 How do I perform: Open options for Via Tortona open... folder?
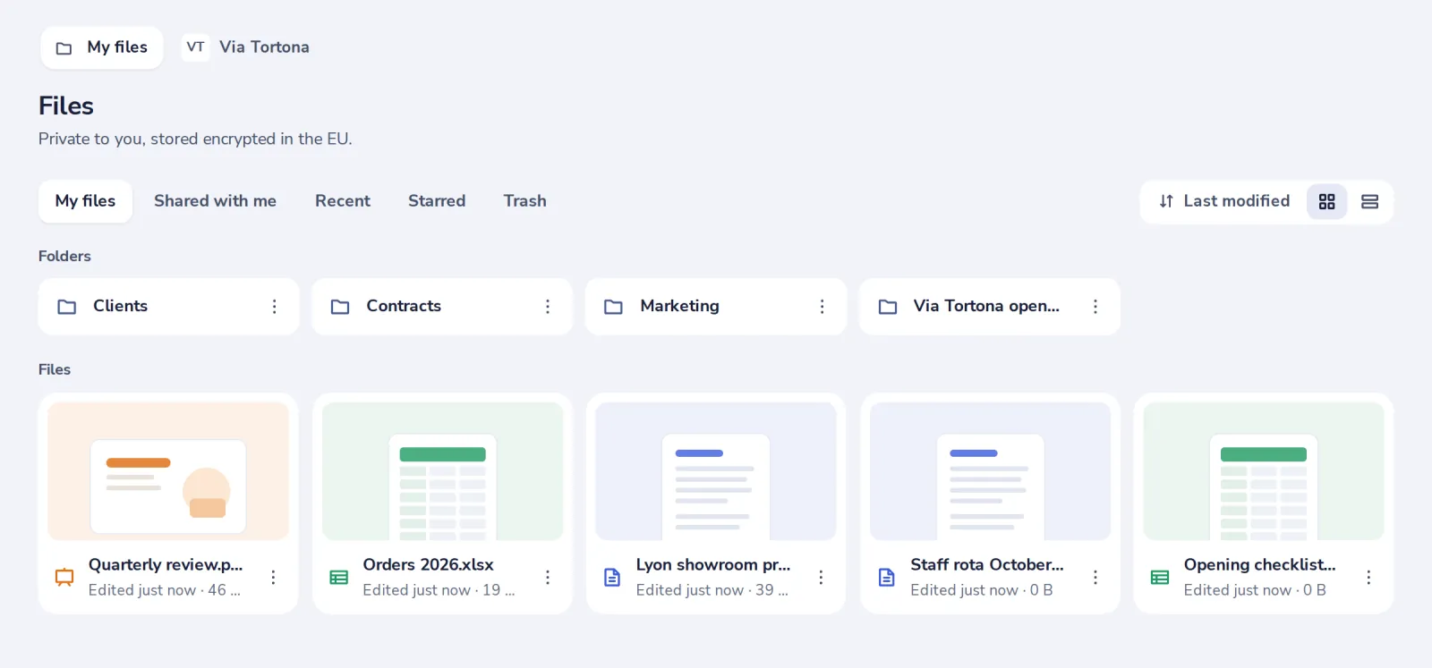coord(1095,307)
